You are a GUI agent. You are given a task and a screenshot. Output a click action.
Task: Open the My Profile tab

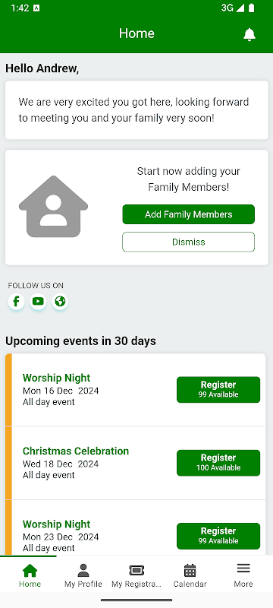pyautogui.click(x=83, y=576)
